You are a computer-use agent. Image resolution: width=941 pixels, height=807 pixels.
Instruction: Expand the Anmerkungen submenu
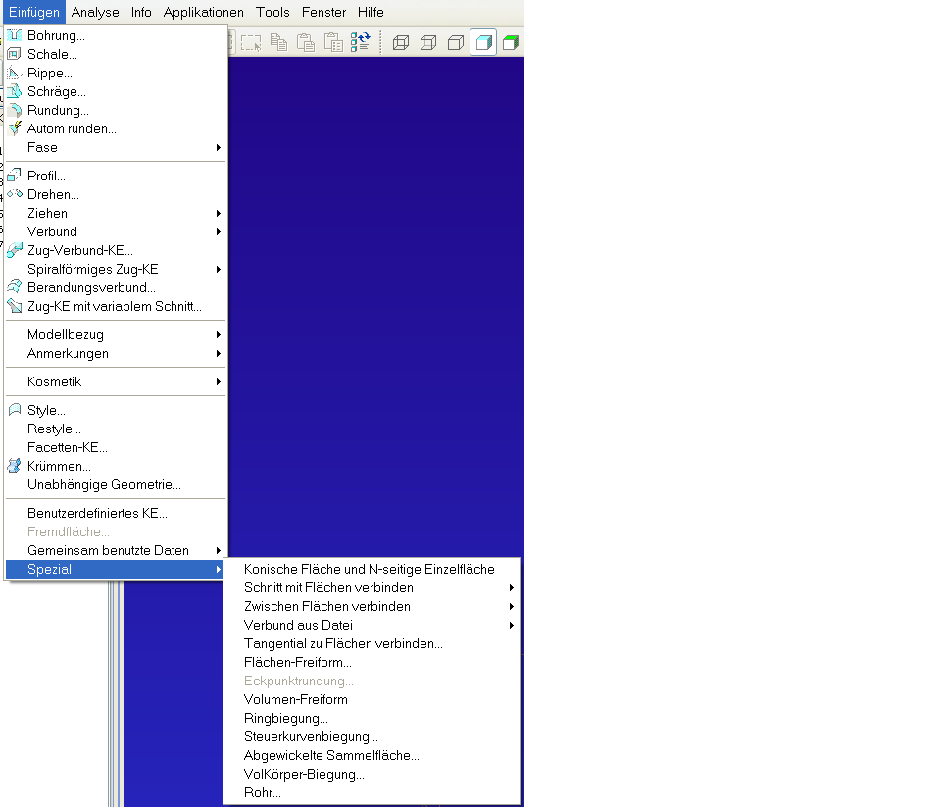click(x=116, y=353)
